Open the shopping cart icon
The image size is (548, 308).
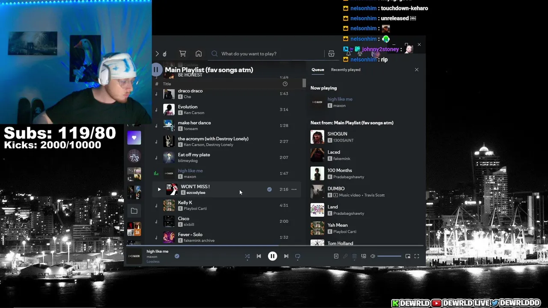click(x=182, y=53)
